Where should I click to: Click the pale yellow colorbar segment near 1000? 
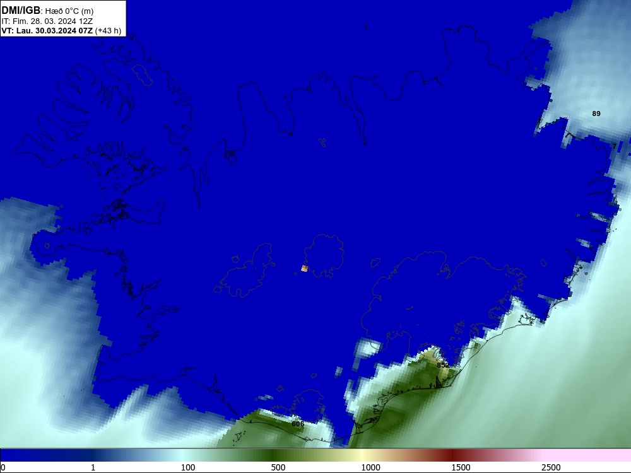point(361,455)
